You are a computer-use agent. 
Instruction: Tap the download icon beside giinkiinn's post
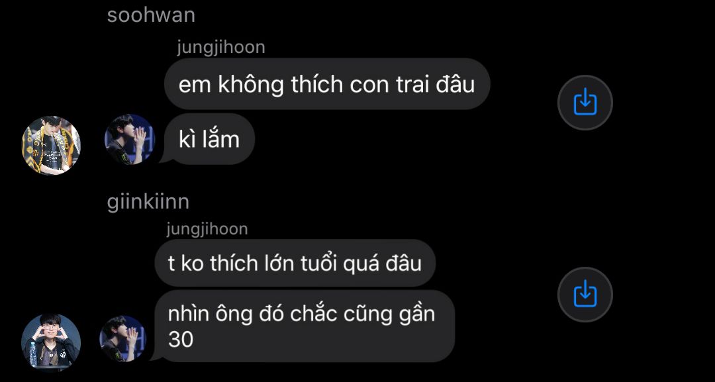coord(585,295)
